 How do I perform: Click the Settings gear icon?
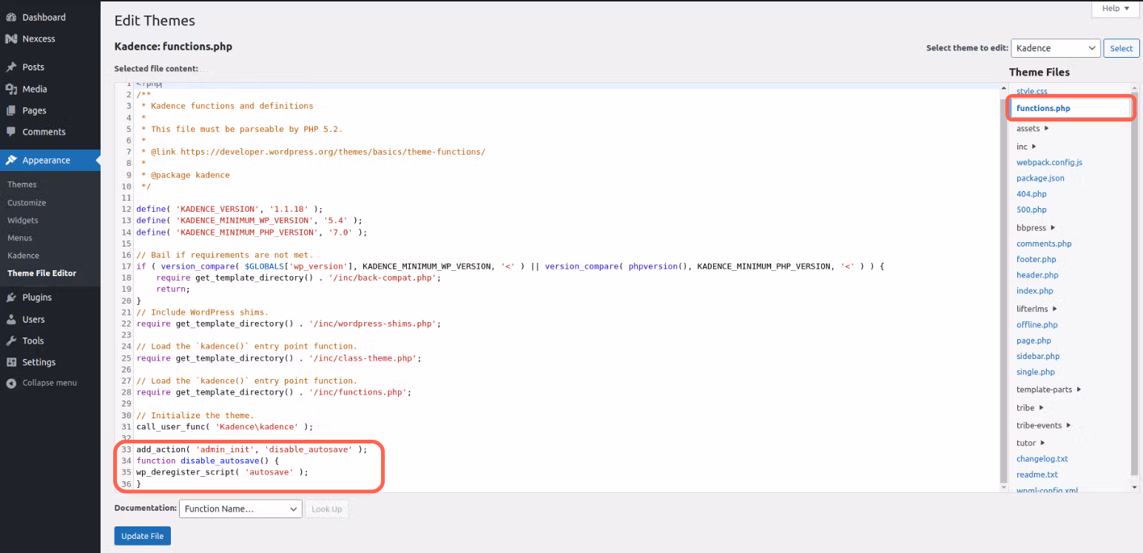click(10, 361)
